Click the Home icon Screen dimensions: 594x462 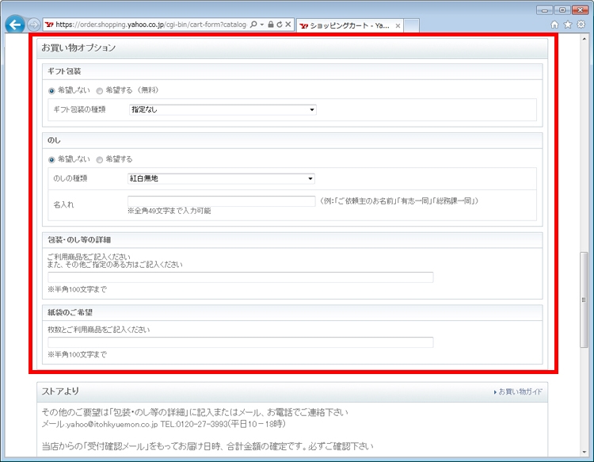pos(554,25)
